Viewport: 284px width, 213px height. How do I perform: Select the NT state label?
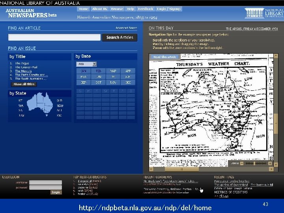pos(21,100)
